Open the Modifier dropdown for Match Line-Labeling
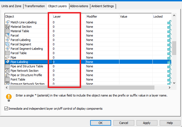The height and width of the screenshot is (127, 182). (x=103, y=22)
